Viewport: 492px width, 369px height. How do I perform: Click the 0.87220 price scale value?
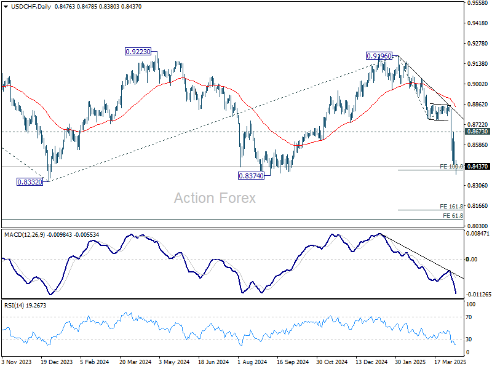[x=478, y=125]
